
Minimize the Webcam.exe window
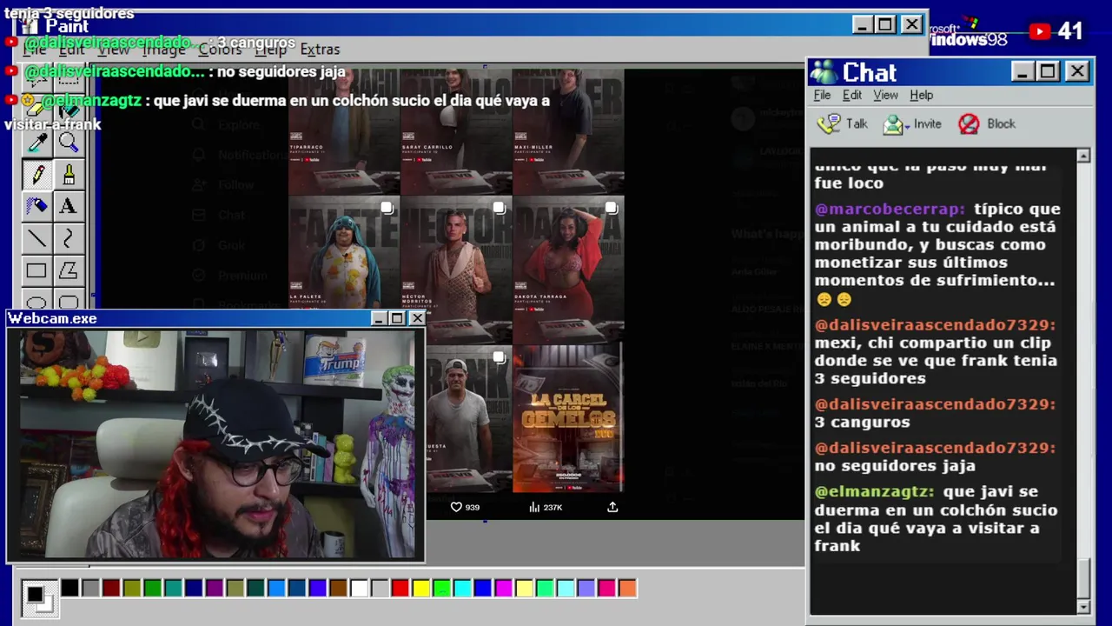point(379,318)
